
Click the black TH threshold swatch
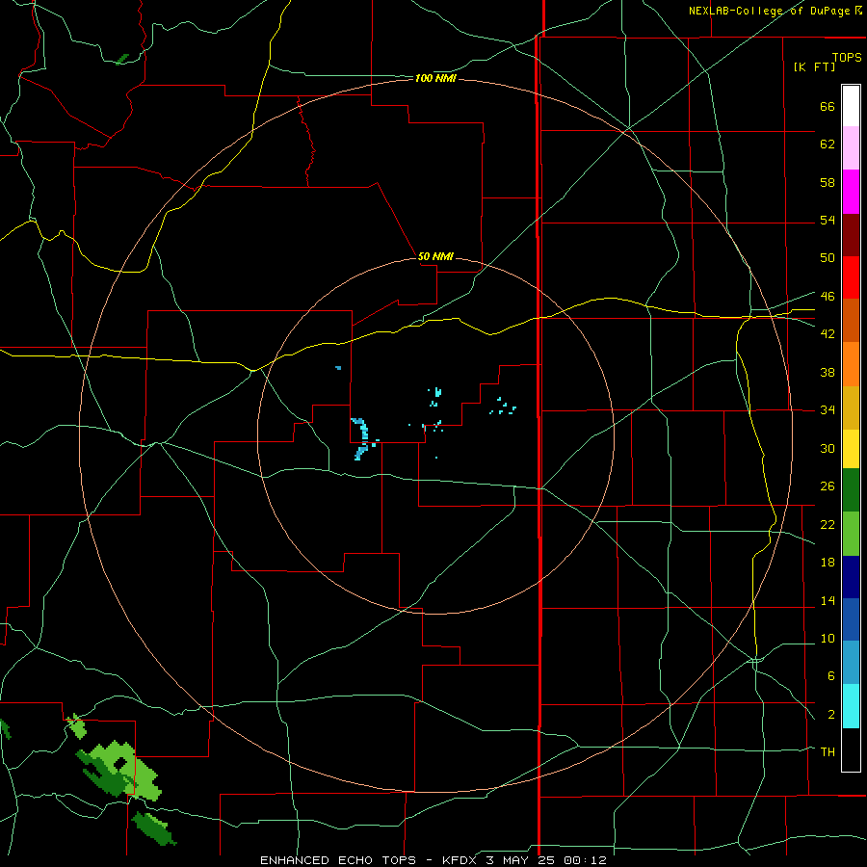coord(851,749)
